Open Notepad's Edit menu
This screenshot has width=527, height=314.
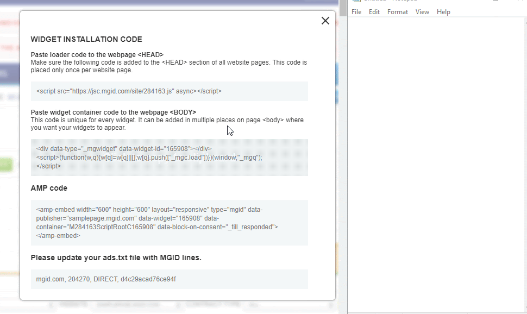click(x=374, y=12)
